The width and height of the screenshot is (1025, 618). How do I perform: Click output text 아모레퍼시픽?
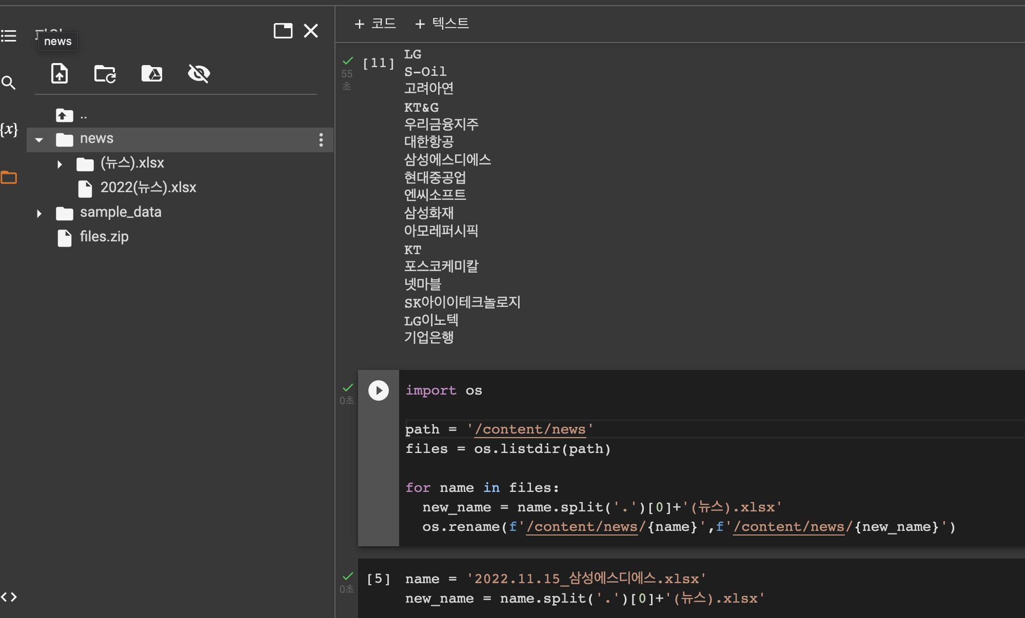click(x=441, y=231)
